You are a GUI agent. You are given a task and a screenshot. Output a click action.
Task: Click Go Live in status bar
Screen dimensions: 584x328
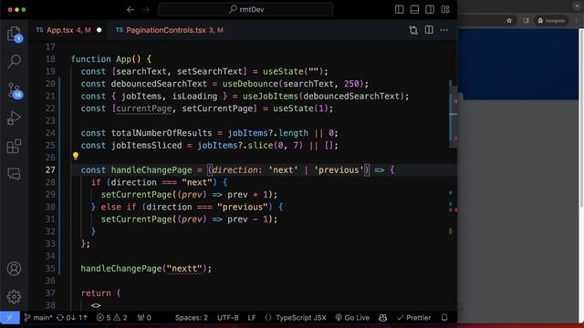(x=352, y=318)
